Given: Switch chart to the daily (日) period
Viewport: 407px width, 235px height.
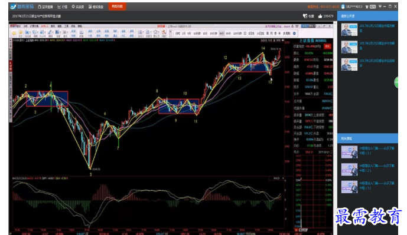Looking at the screenshot, I should pyautogui.click(x=245, y=34).
